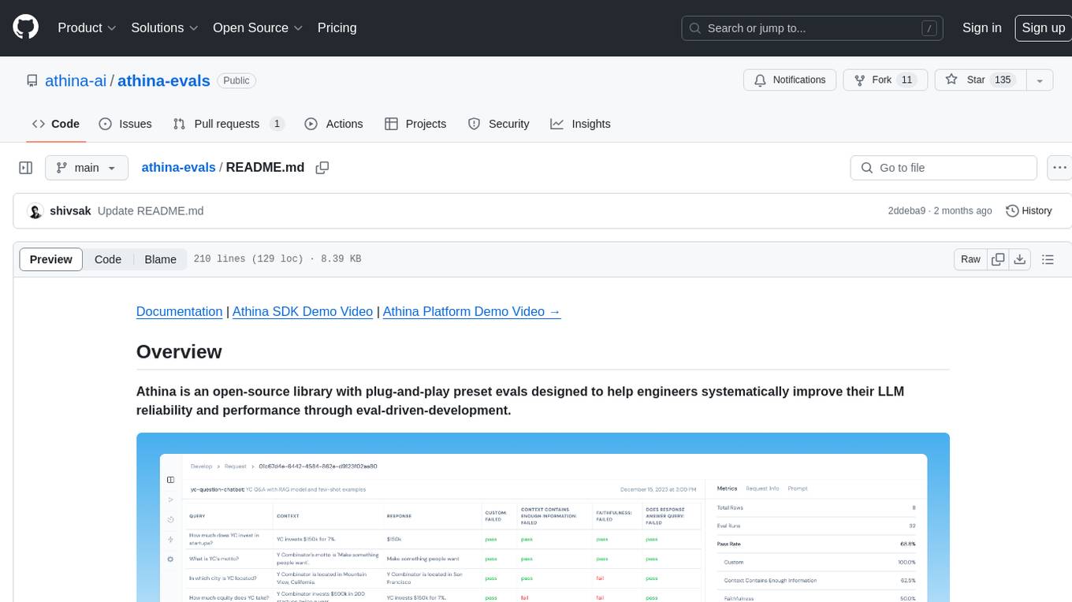
Task: Click the repository icon beside athina-ai
Action: click(32, 80)
